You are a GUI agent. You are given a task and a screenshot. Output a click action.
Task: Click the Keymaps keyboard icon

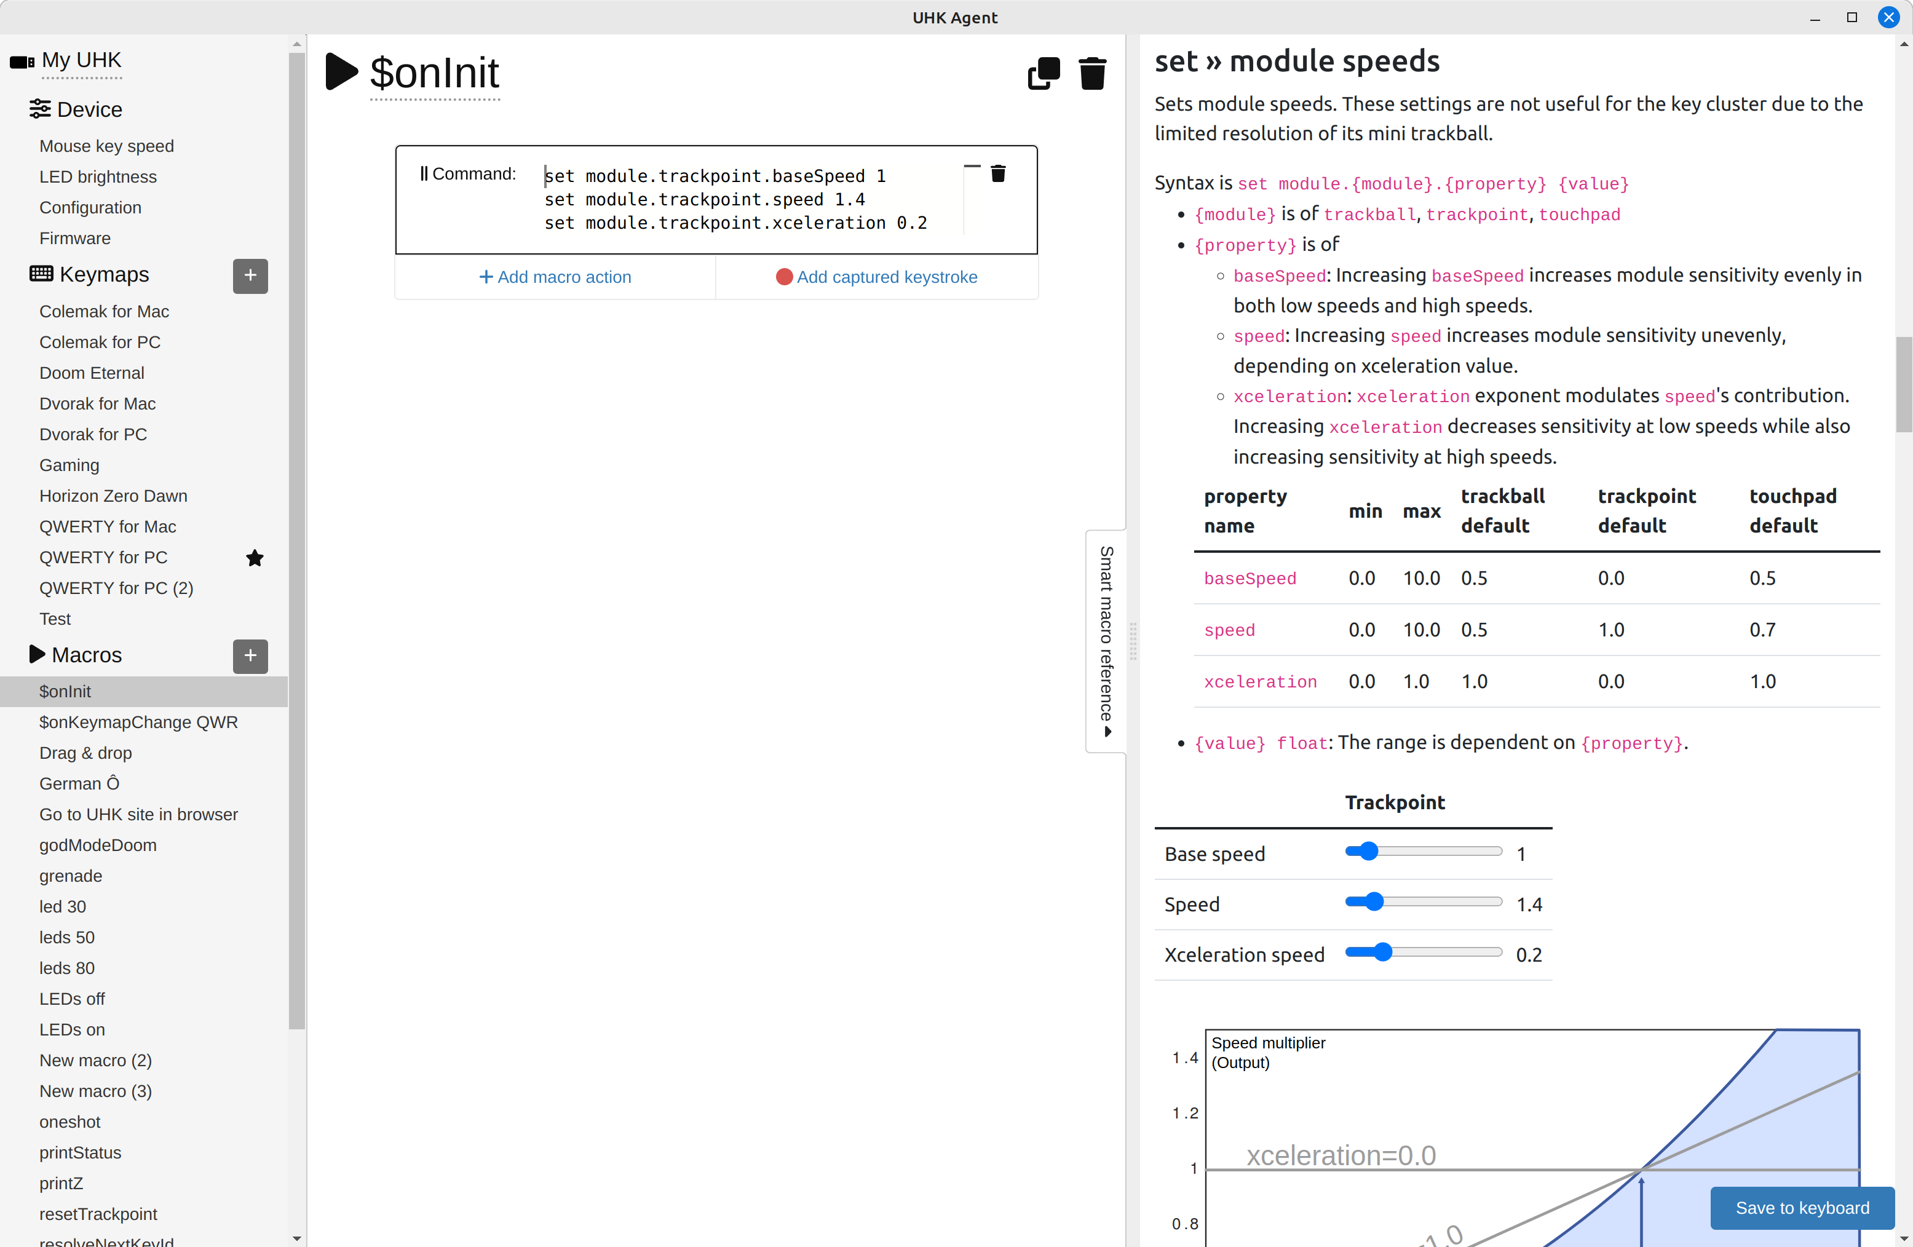(x=41, y=274)
